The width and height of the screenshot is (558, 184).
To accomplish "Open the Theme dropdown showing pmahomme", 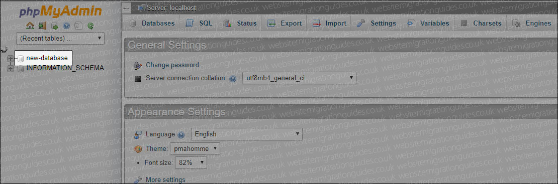I will click(195, 149).
